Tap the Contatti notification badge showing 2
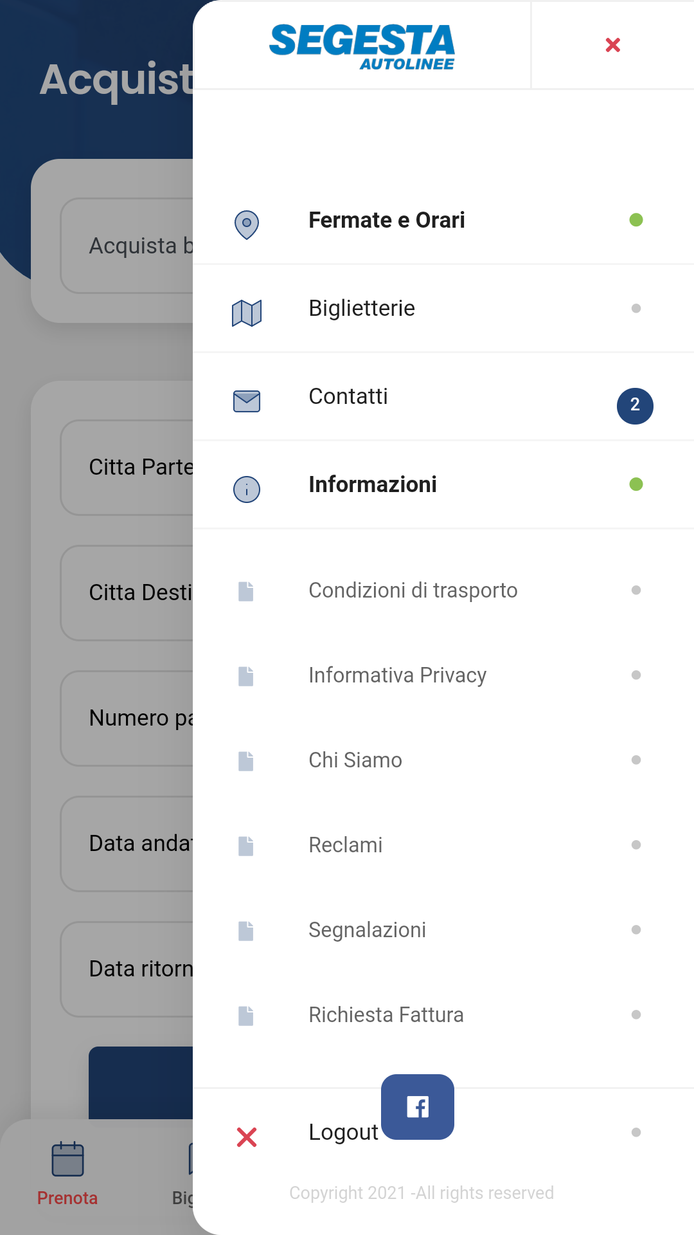This screenshot has width=694, height=1235. pyautogui.click(x=635, y=406)
